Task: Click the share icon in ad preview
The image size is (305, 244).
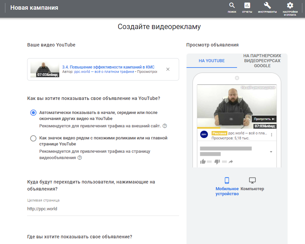Action: pyautogui.click(x=231, y=161)
